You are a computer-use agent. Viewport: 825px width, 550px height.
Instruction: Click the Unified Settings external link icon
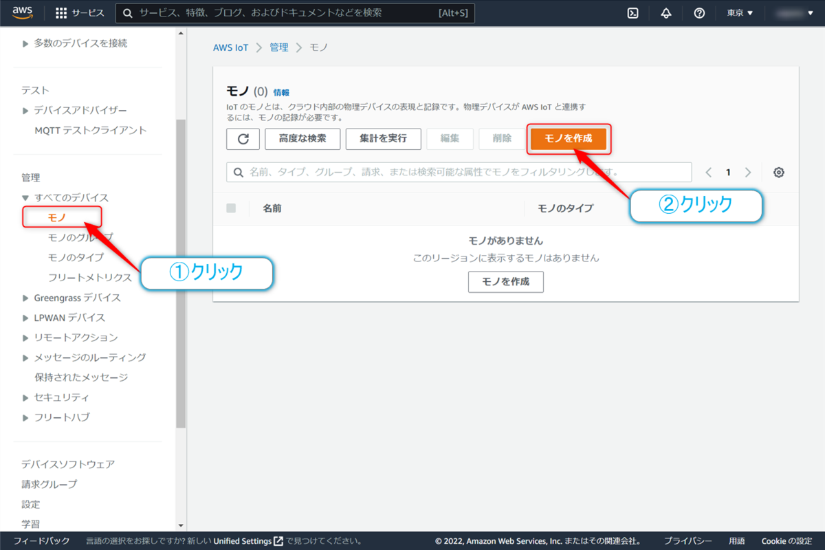(x=278, y=541)
